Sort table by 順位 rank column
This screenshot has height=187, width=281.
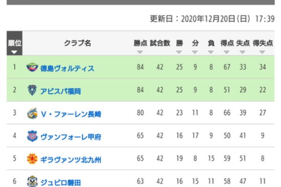click(x=15, y=43)
